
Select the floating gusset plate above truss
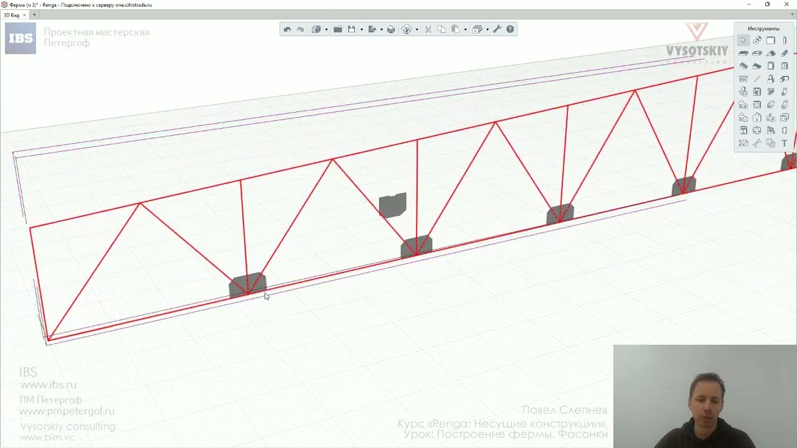point(393,205)
